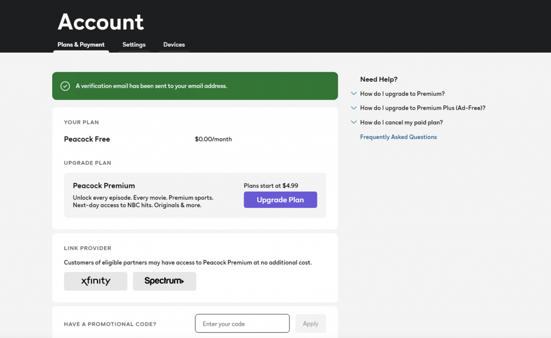Click the Peacock Free plan name

87,139
